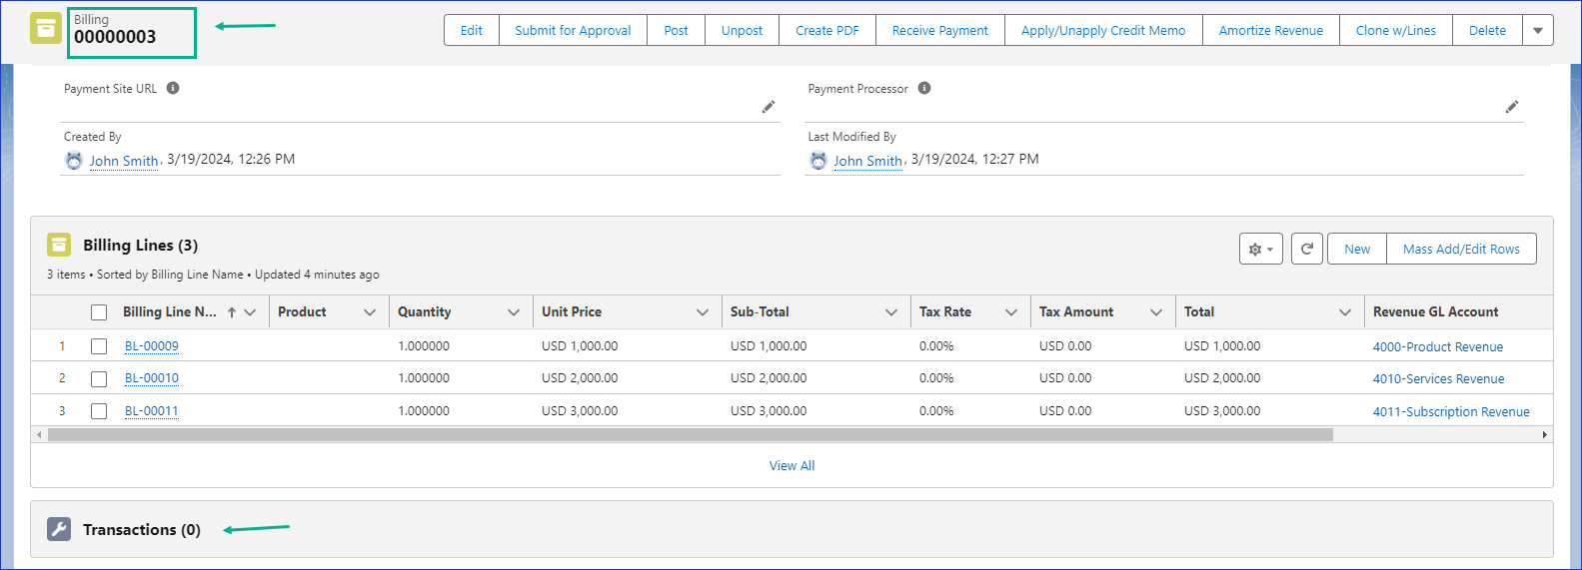1582x570 pixels.
Task: Click the horizontal scrollbar in Billing Lines
Action: click(x=690, y=435)
